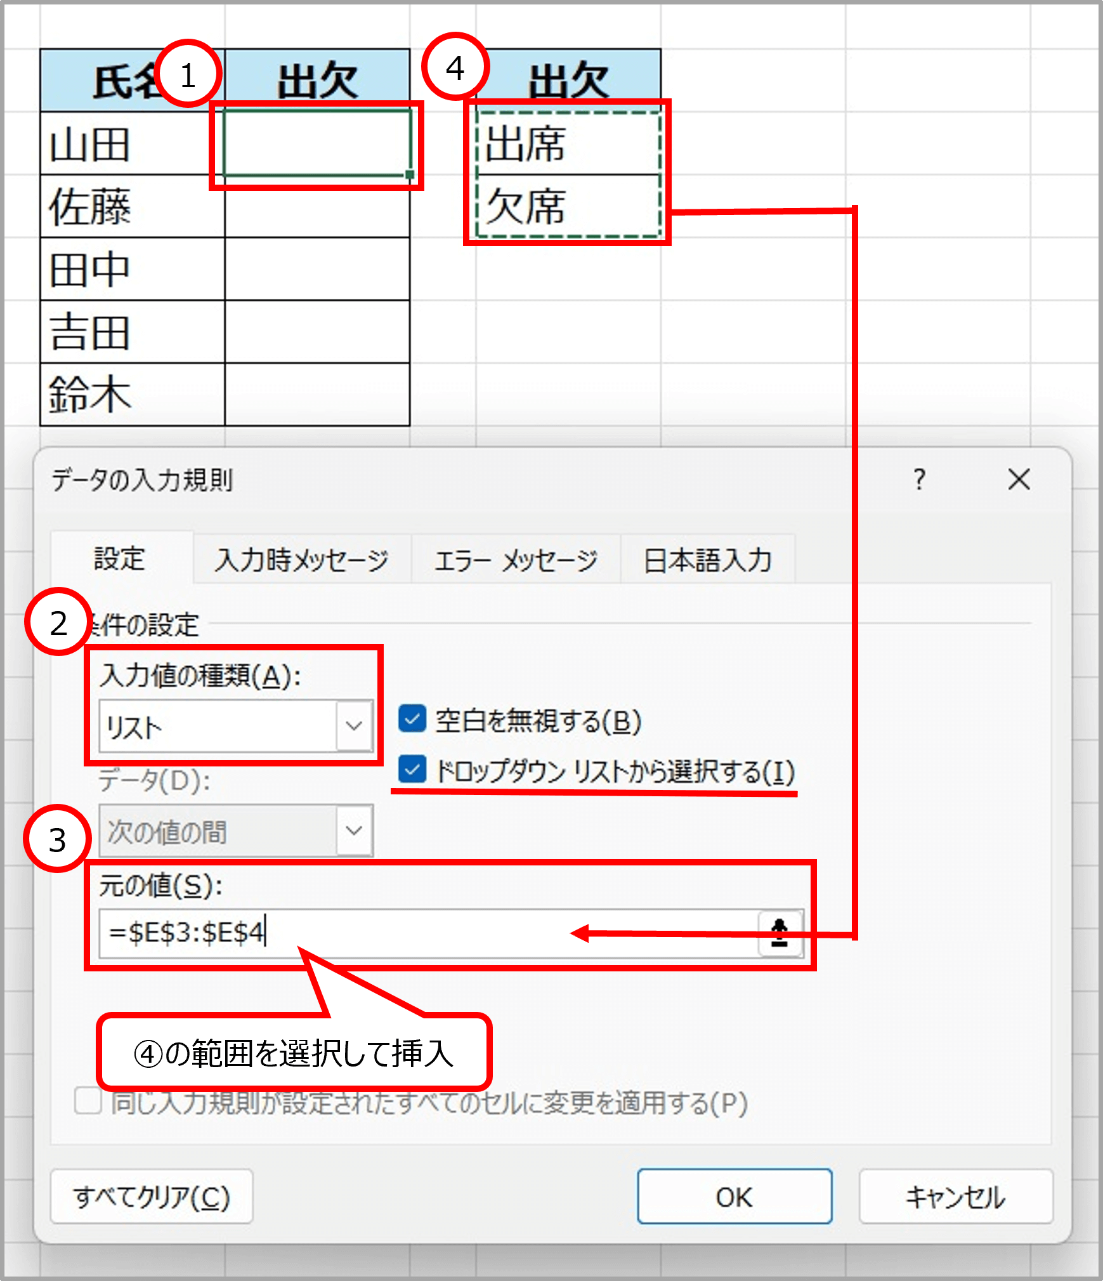This screenshot has height=1281, width=1103.
Task: Select the 日本語入力 tab
Action: (x=707, y=559)
